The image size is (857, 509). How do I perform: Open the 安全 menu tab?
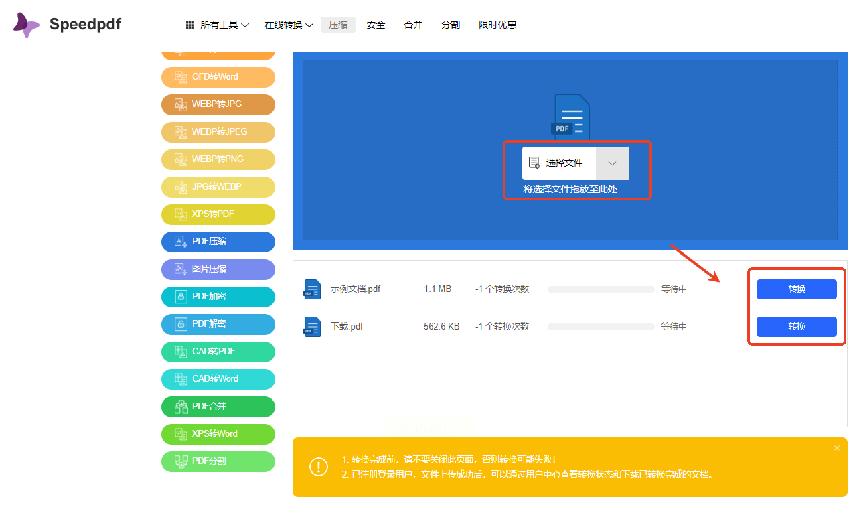click(x=376, y=25)
